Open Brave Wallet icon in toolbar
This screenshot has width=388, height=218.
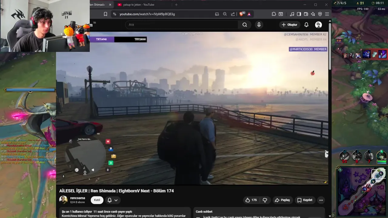(306, 14)
